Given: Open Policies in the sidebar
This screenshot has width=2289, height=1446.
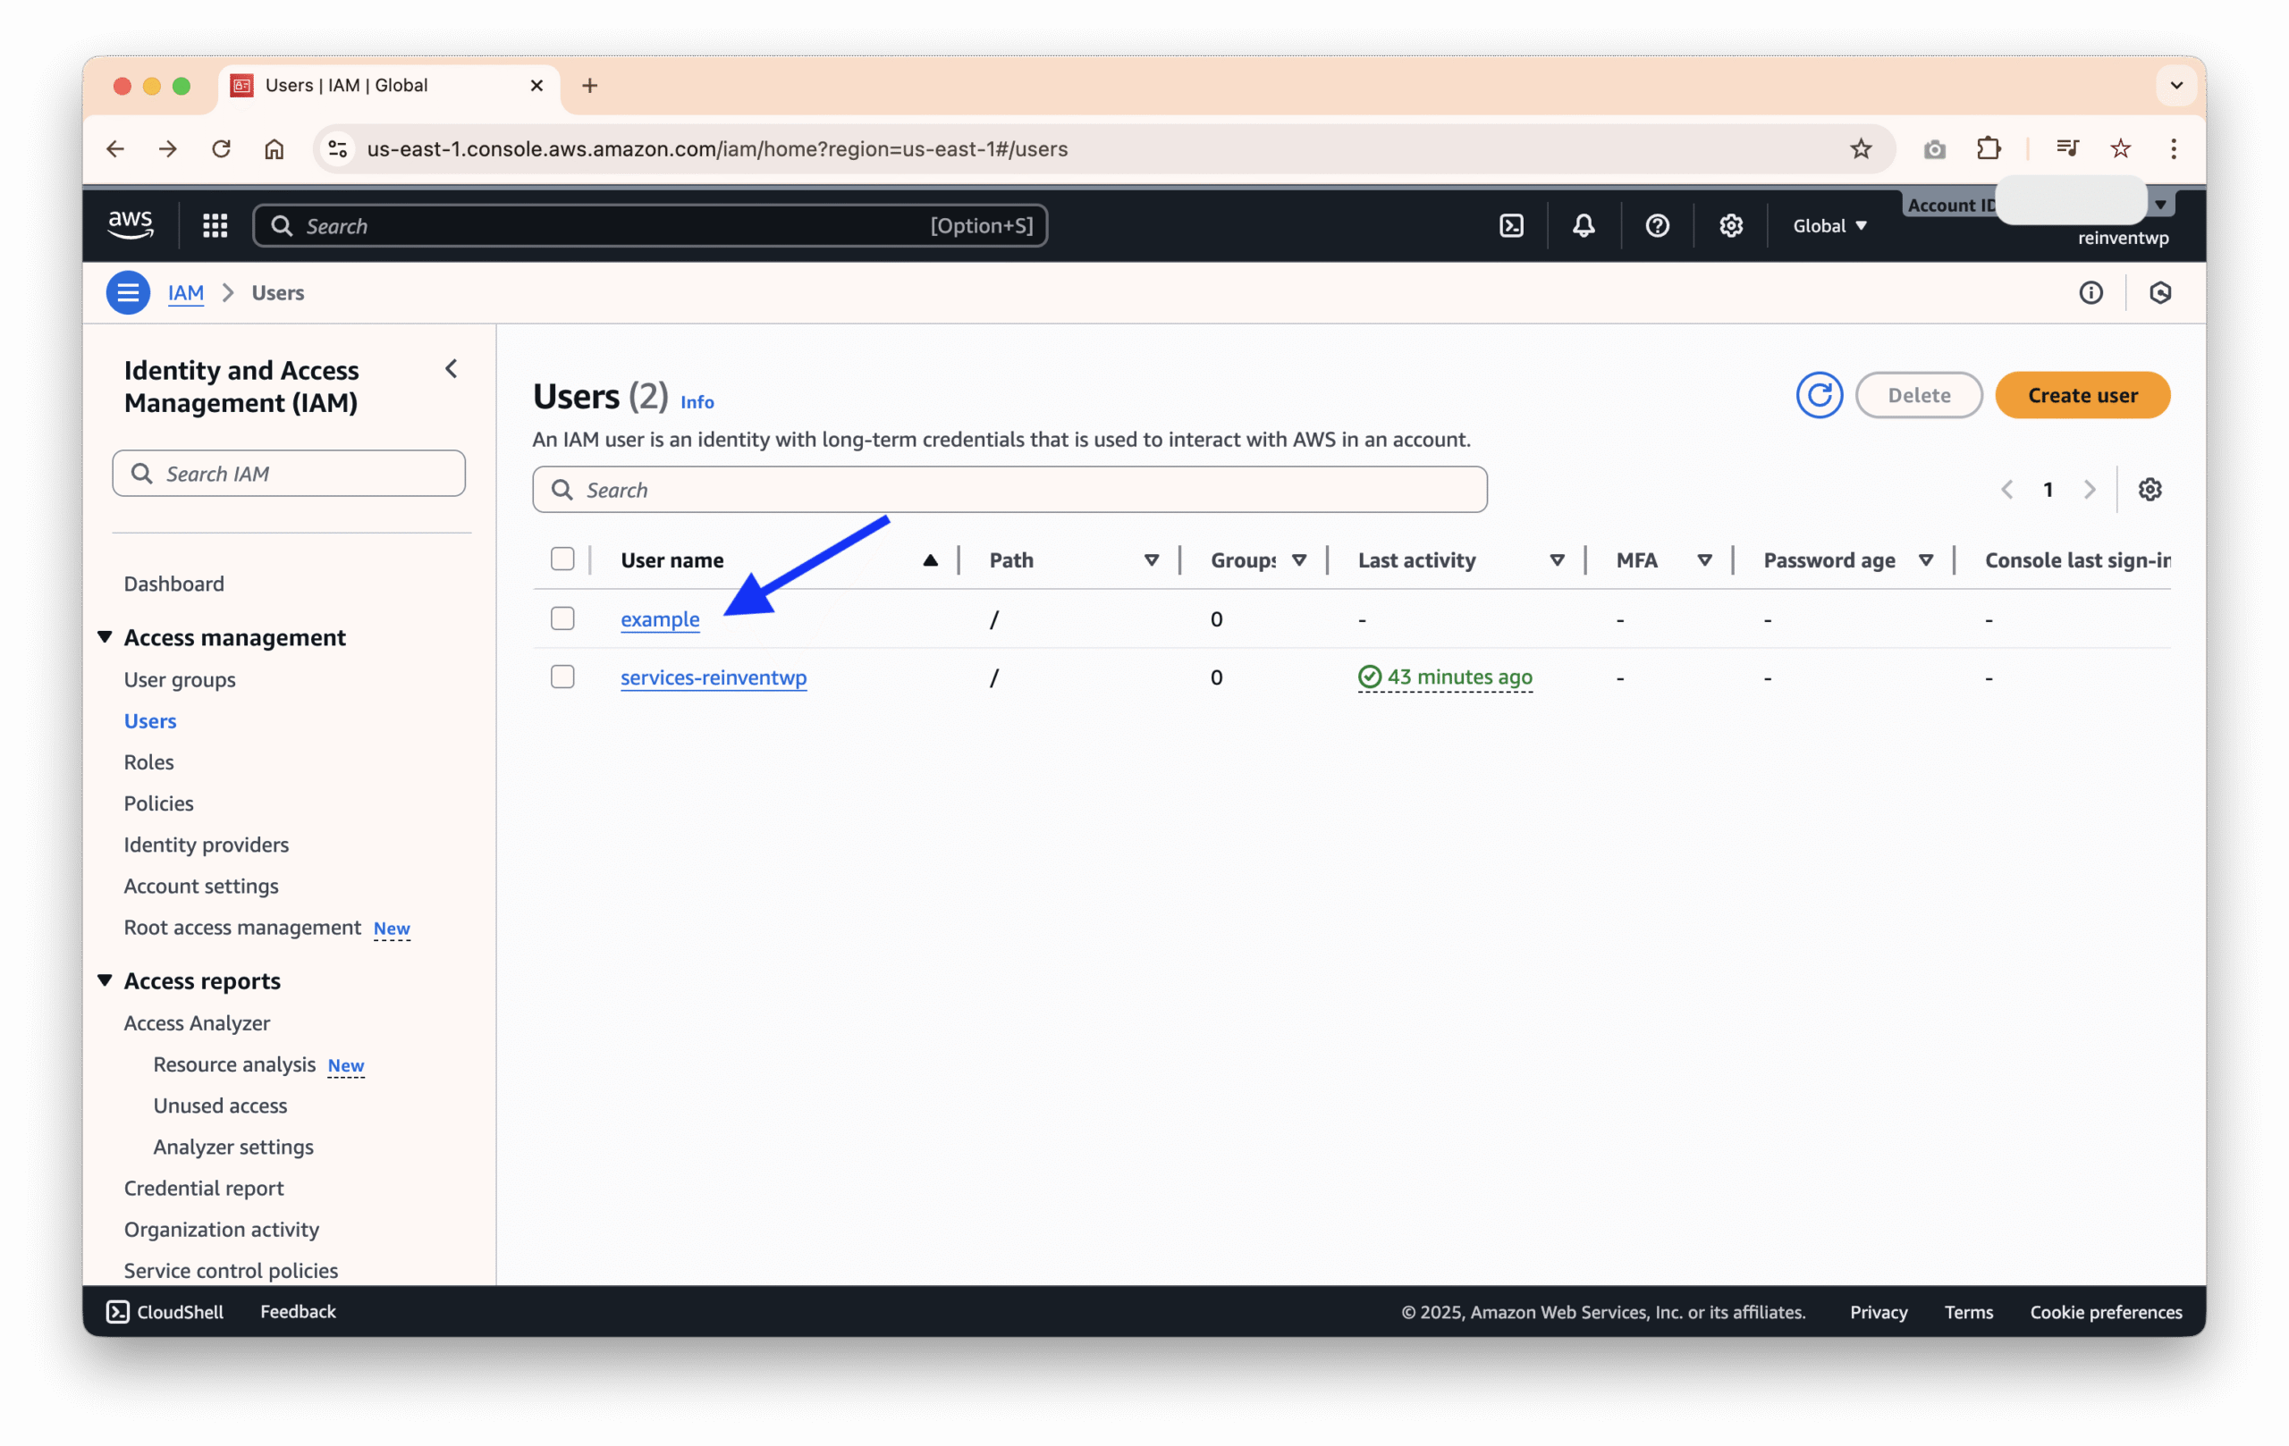Looking at the screenshot, I should pyautogui.click(x=157, y=803).
